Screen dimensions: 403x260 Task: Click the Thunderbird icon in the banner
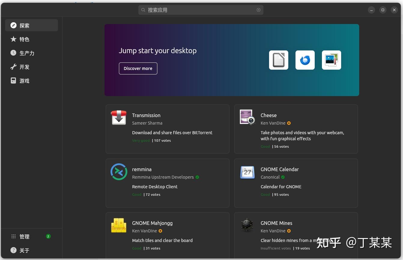[x=305, y=60]
